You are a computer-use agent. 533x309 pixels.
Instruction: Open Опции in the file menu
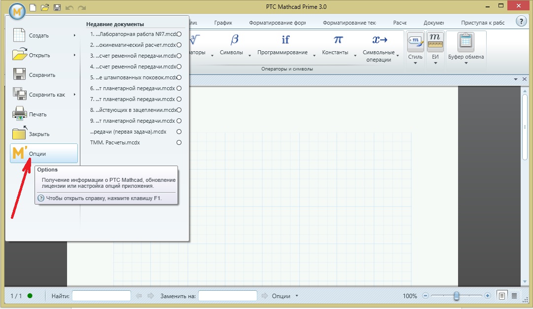coord(43,154)
